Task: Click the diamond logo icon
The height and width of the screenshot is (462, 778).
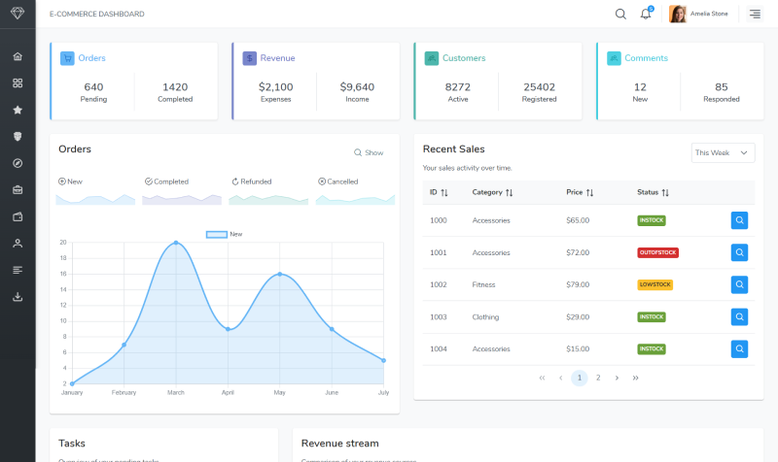Action: coord(18,14)
